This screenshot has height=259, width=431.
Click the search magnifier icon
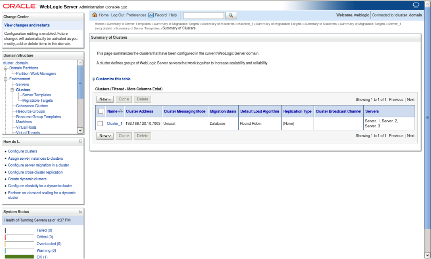[x=231, y=15]
